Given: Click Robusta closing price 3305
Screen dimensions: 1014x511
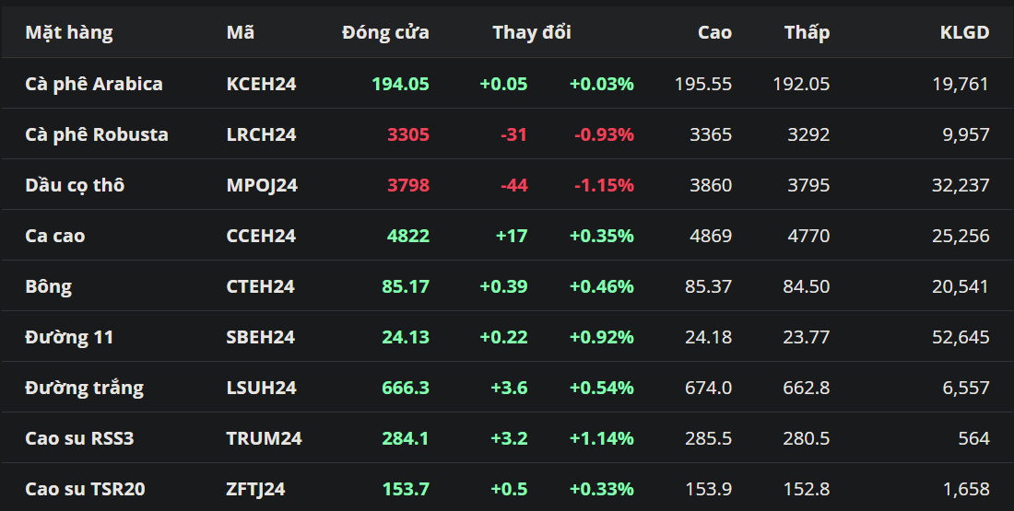Looking at the screenshot, I should tap(408, 134).
